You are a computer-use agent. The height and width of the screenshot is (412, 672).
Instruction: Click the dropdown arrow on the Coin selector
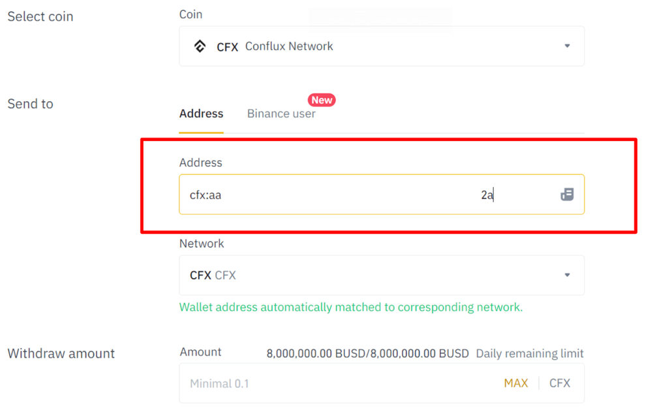point(567,46)
